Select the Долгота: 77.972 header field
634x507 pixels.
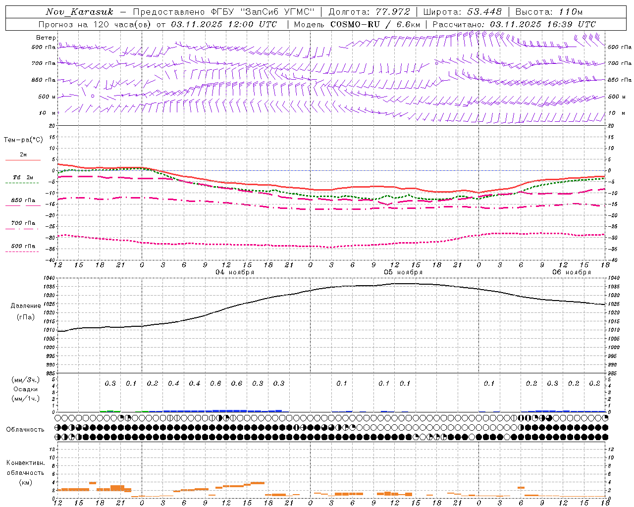pos(370,12)
